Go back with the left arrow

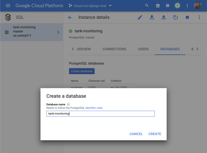70,17
